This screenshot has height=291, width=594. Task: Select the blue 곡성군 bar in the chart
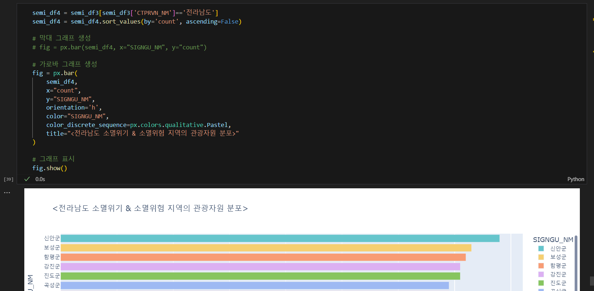(255, 286)
